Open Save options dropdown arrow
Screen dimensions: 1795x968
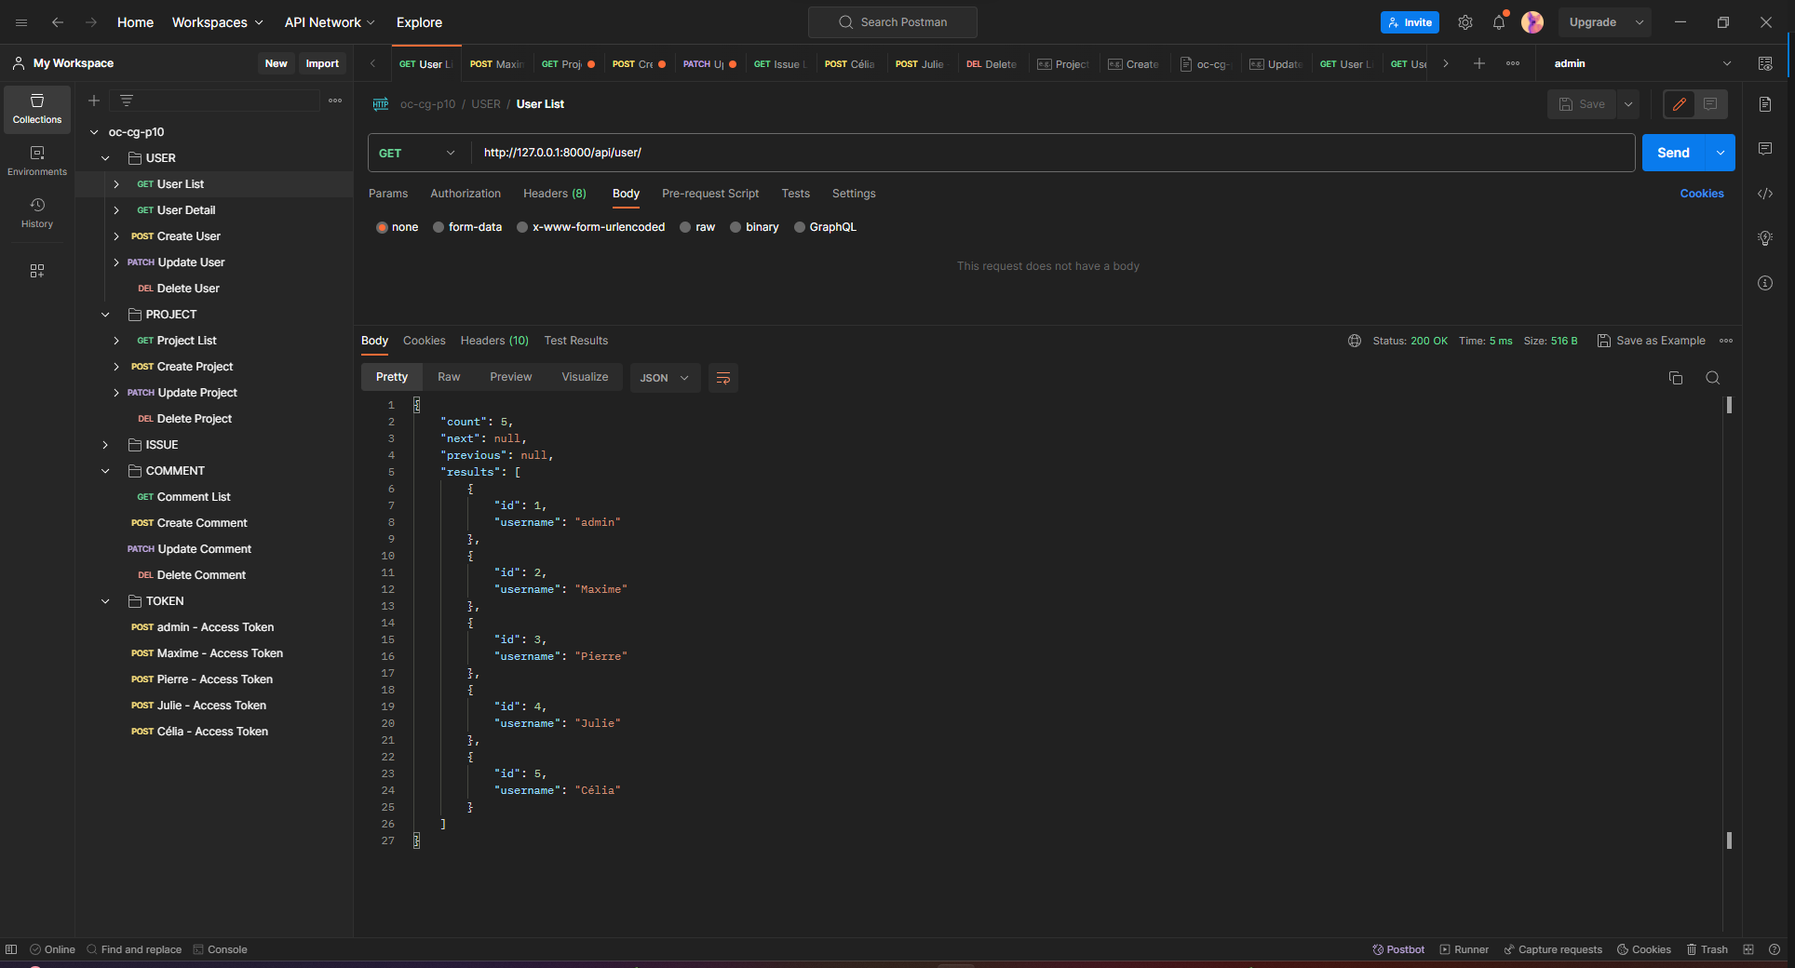pyautogui.click(x=1628, y=104)
